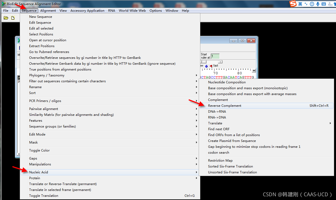Choose Extract Positions menu entry
Image resolution: width=336 pixels, height=200 pixels.
click(x=110, y=46)
